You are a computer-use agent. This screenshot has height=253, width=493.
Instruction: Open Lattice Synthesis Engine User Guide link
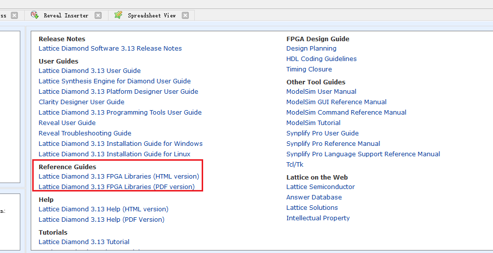click(115, 81)
